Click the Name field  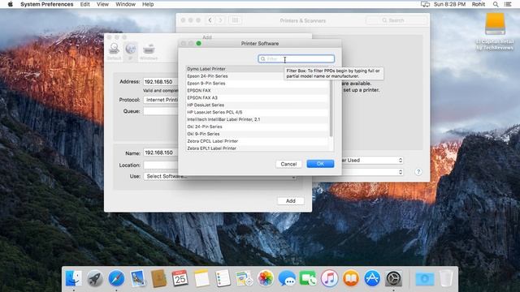[x=161, y=152]
